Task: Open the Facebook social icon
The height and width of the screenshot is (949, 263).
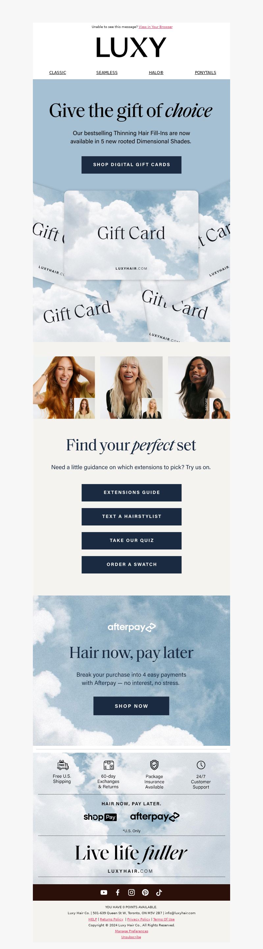Action: (x=117, y=892)
